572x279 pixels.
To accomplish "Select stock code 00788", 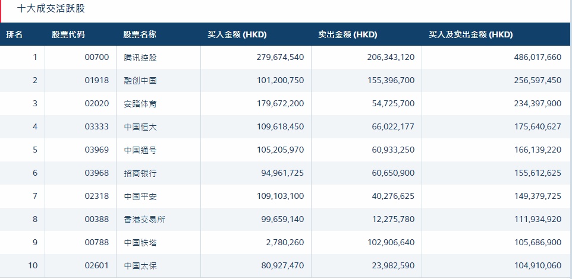I will coord(97,242).
